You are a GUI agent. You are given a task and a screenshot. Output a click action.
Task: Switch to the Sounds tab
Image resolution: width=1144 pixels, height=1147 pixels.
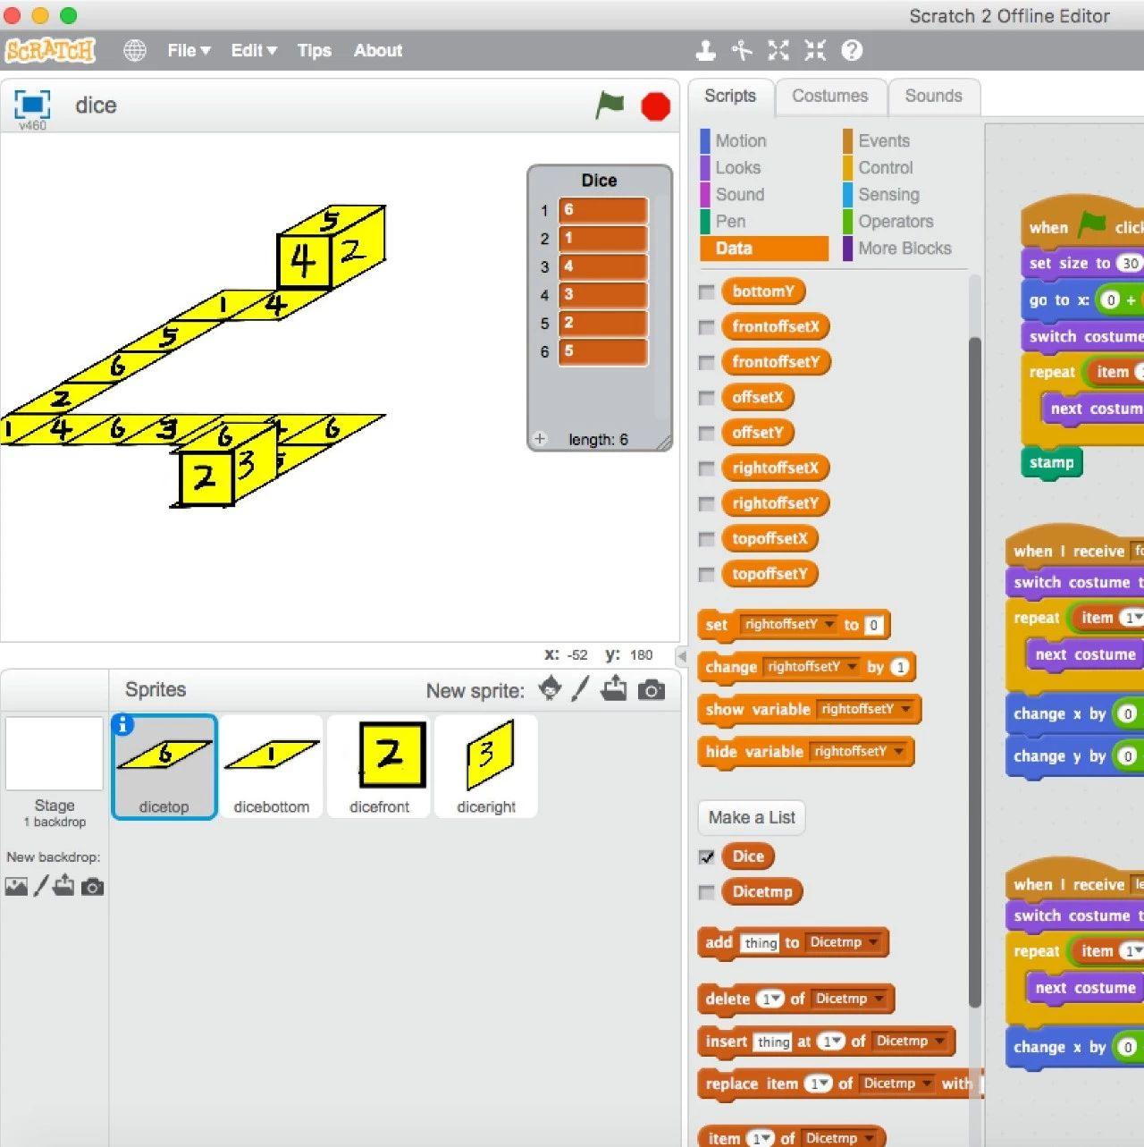tap(934, 97)
